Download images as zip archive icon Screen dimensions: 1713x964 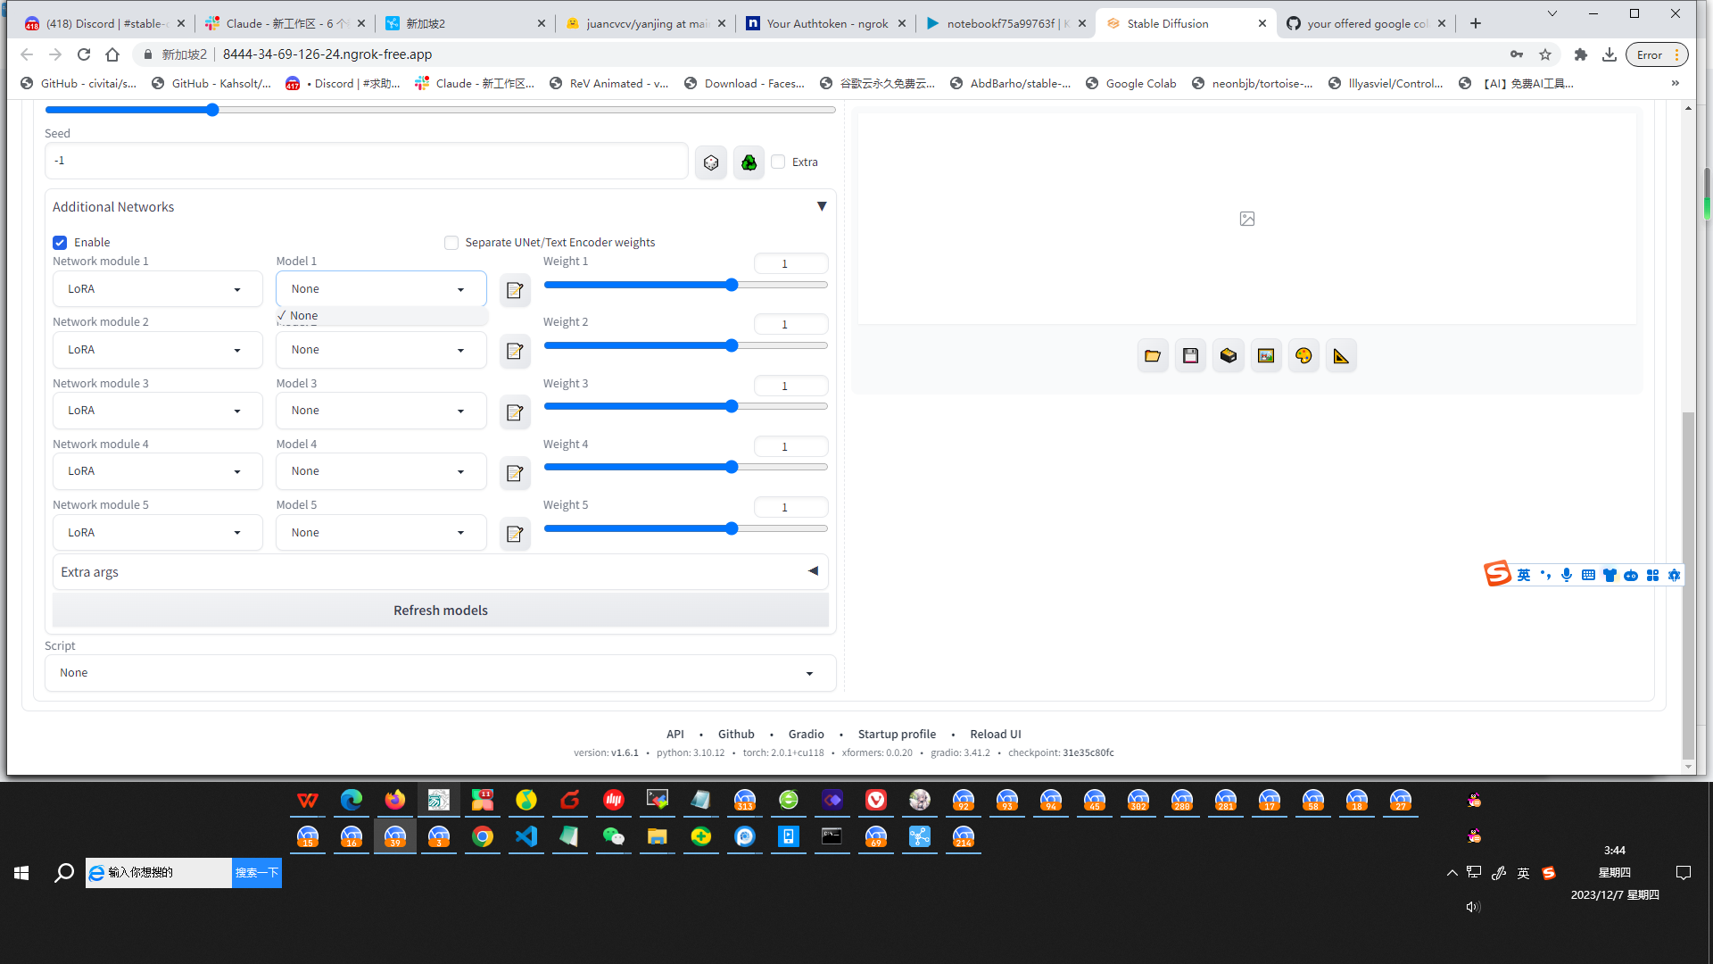[1228, 354]
